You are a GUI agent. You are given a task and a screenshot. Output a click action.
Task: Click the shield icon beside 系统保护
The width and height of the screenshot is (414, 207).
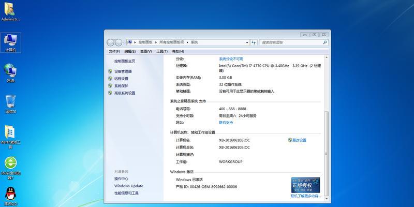click(110, 85)
